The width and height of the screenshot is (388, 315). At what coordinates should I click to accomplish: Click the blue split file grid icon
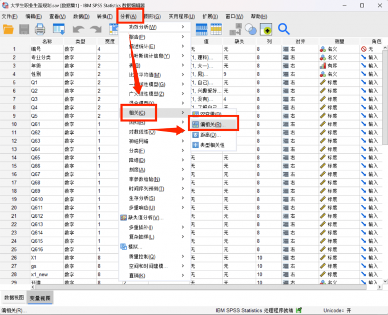click(x=201, y=29)
